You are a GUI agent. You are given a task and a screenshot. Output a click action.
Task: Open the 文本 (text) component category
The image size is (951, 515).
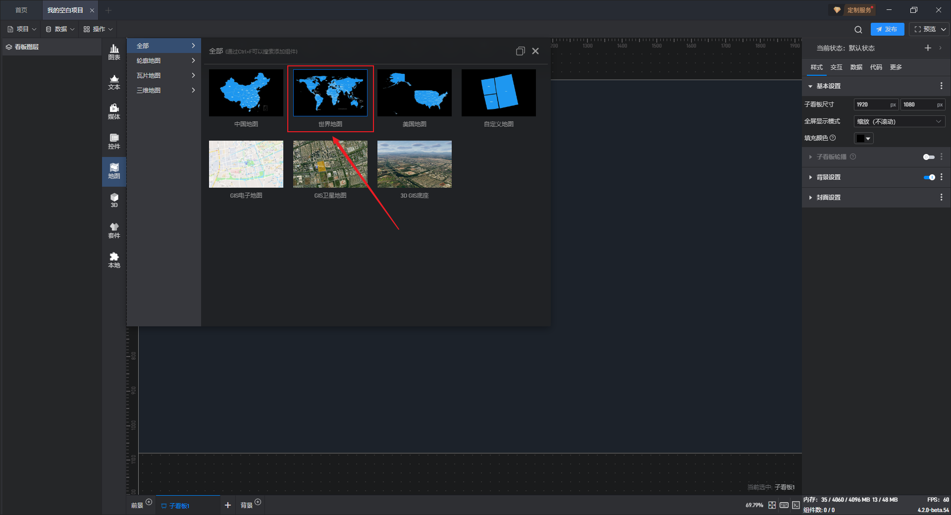coord(114,82)
